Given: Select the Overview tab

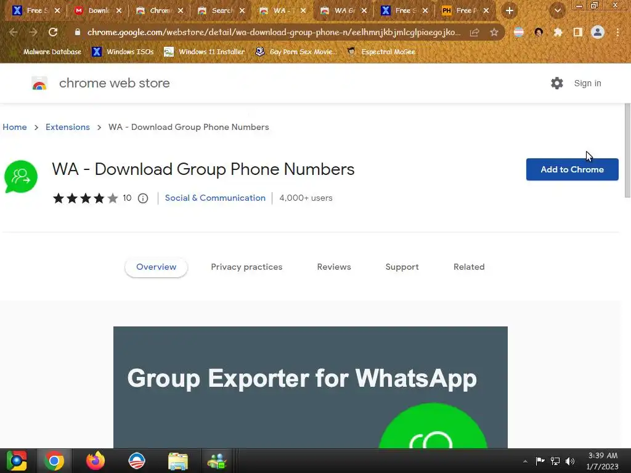Looking at the screenshot, I should (156, 267).
